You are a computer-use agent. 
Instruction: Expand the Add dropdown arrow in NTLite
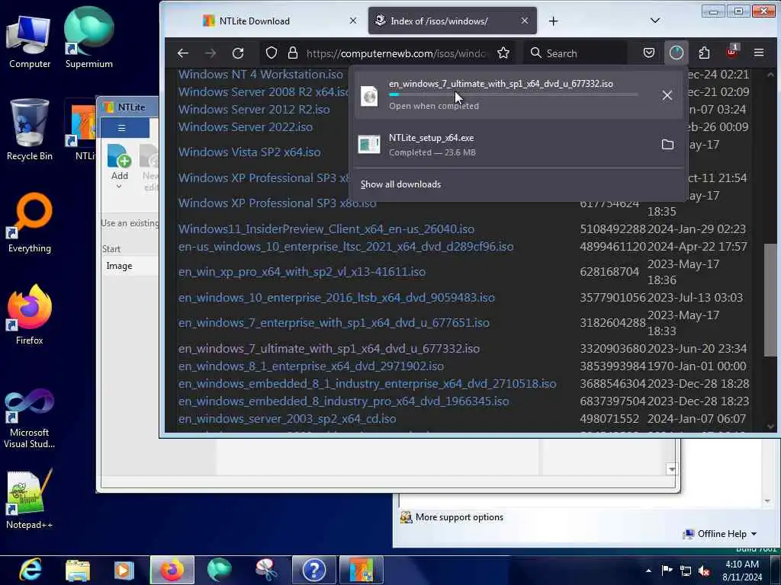click(x=119, y=187)
